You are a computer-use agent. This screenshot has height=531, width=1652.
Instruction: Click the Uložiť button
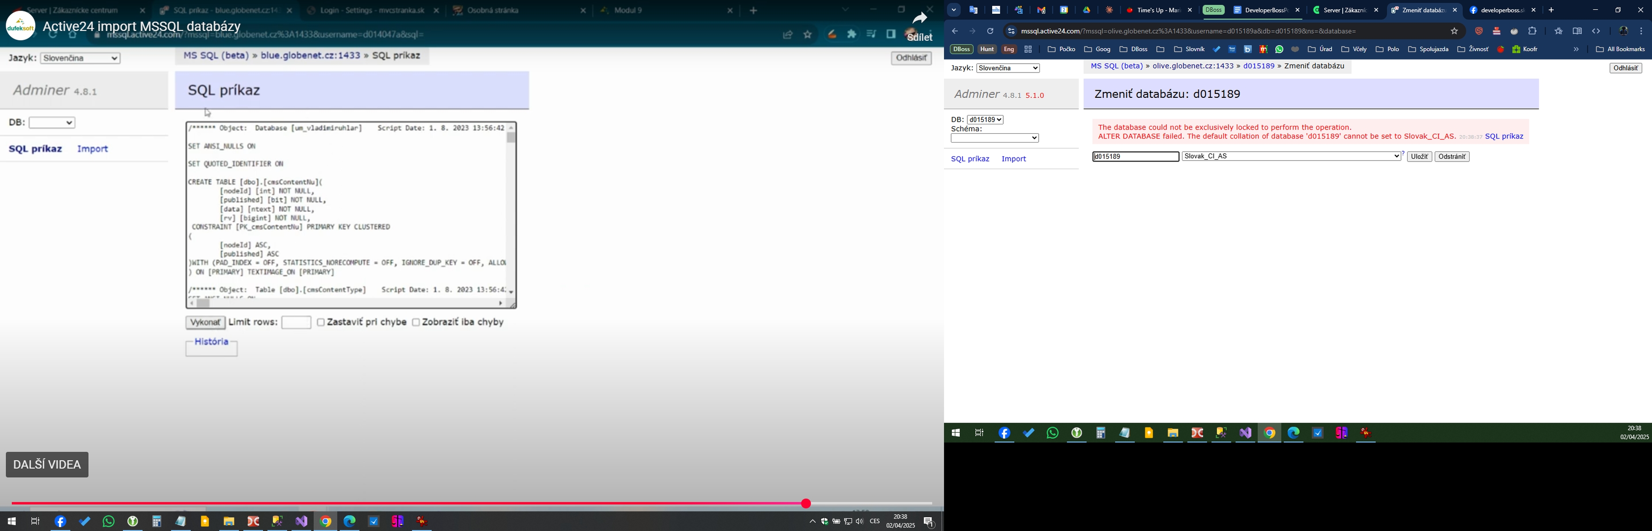[x=1419, y=157]
